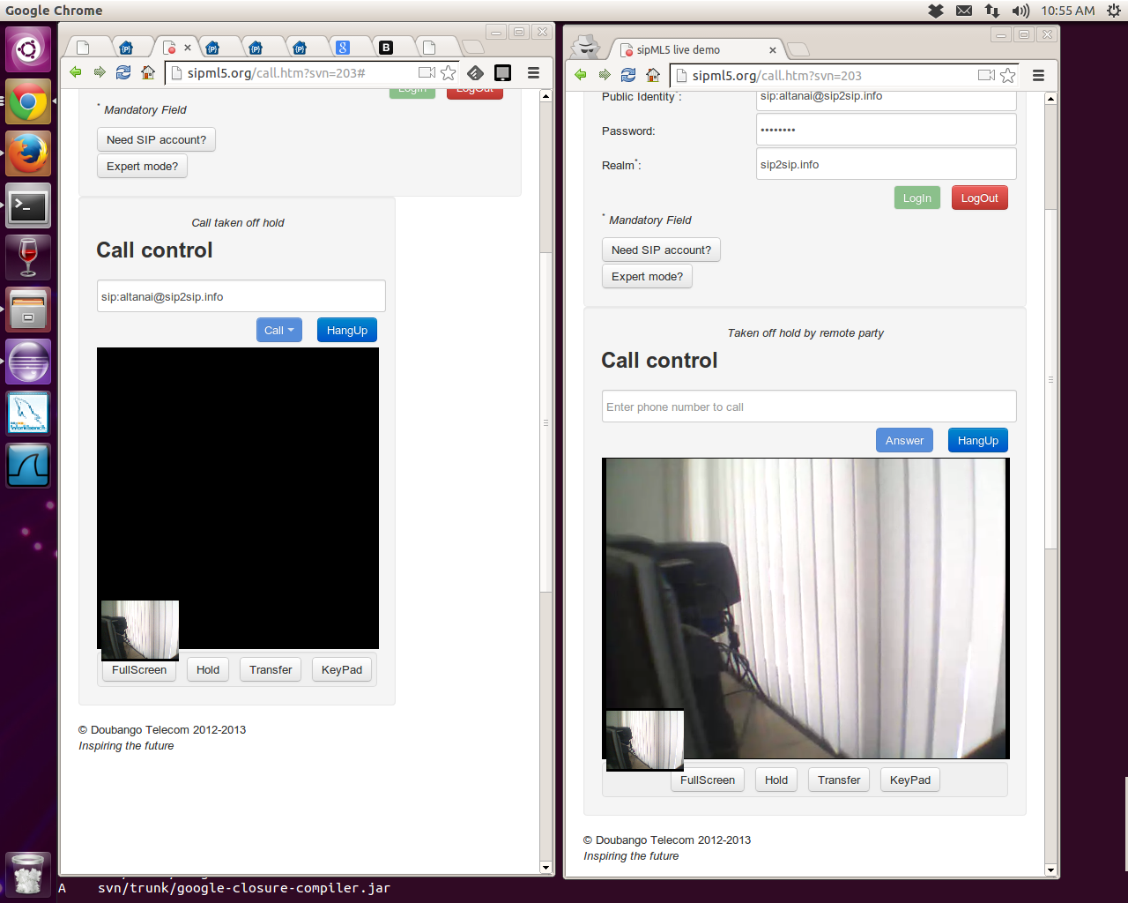
Task: Click FullScreen in the incognito window
Action: [708, 780]
